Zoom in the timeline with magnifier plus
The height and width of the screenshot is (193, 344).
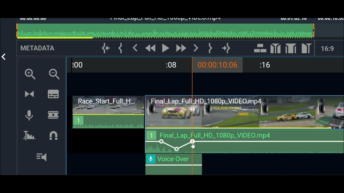(30, 74)
